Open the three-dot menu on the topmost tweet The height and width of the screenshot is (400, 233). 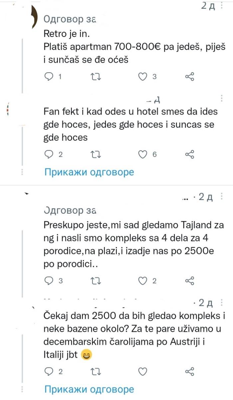tap(222, 6)
